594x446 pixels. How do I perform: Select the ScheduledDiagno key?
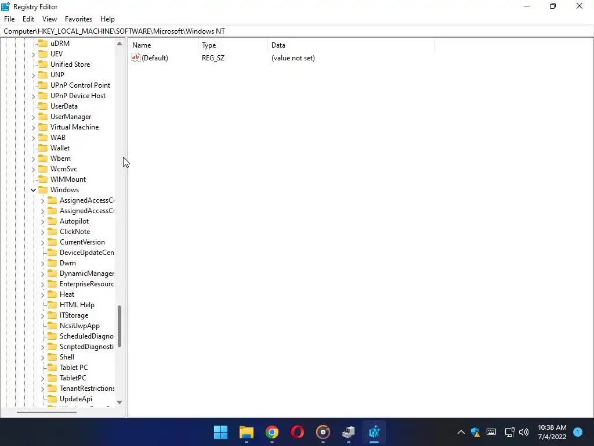click(x=87, y=336)
